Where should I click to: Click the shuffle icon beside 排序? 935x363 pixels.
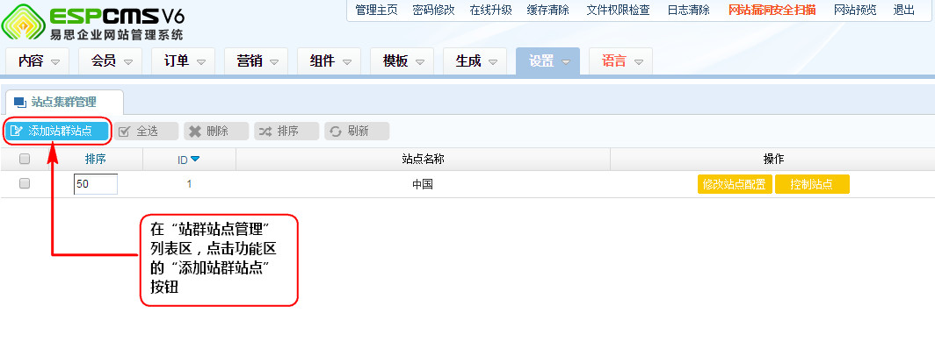pyautogui.click(x=265, y=132)
